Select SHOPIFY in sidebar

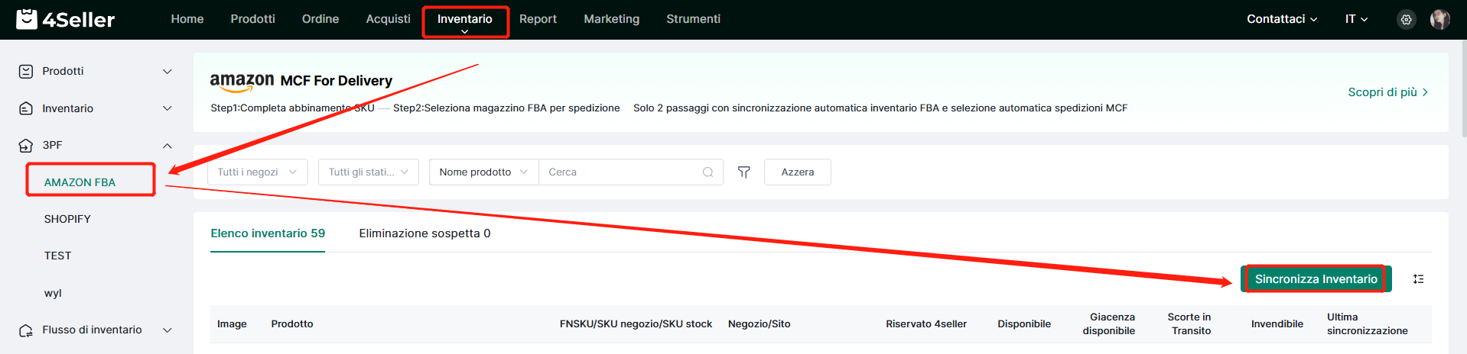[x=67, y=219]
